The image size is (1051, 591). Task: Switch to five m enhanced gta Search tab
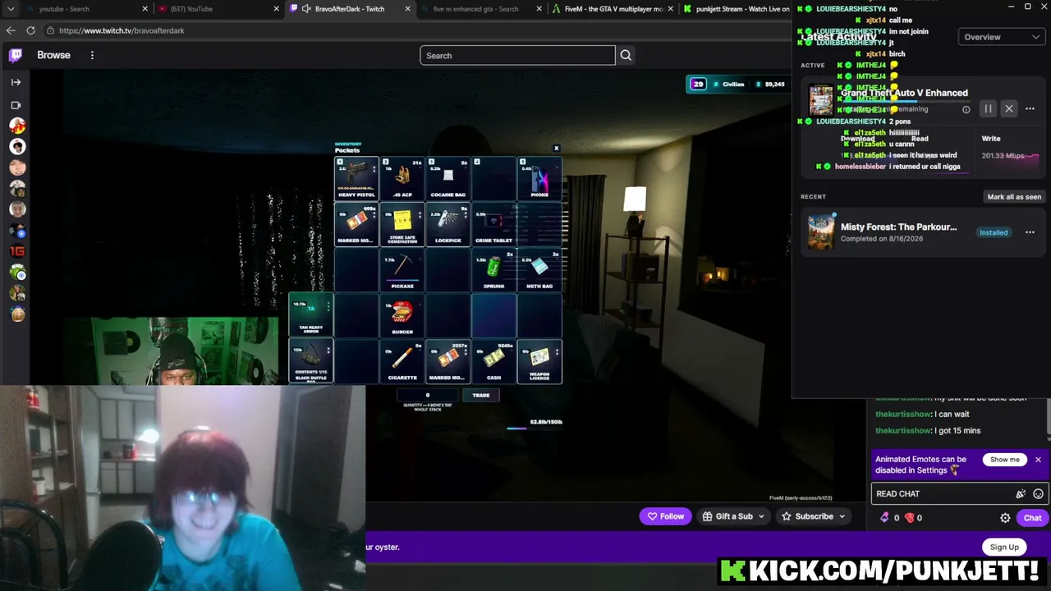click(x=481, y=9)
